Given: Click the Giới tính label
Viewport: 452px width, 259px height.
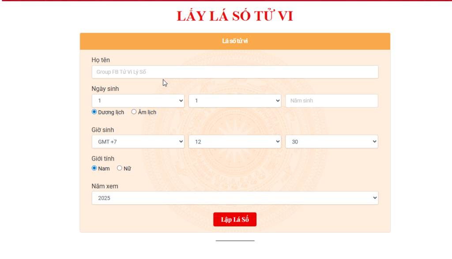Looking at the screenshot, I should pyautogui.click(x=103, y=158).
